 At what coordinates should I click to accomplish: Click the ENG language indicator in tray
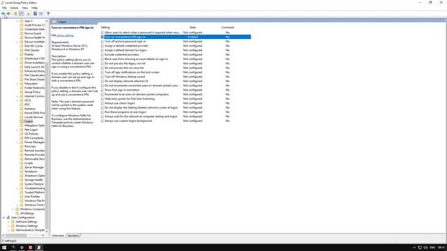pyautogui.click(x=432, y=248)
